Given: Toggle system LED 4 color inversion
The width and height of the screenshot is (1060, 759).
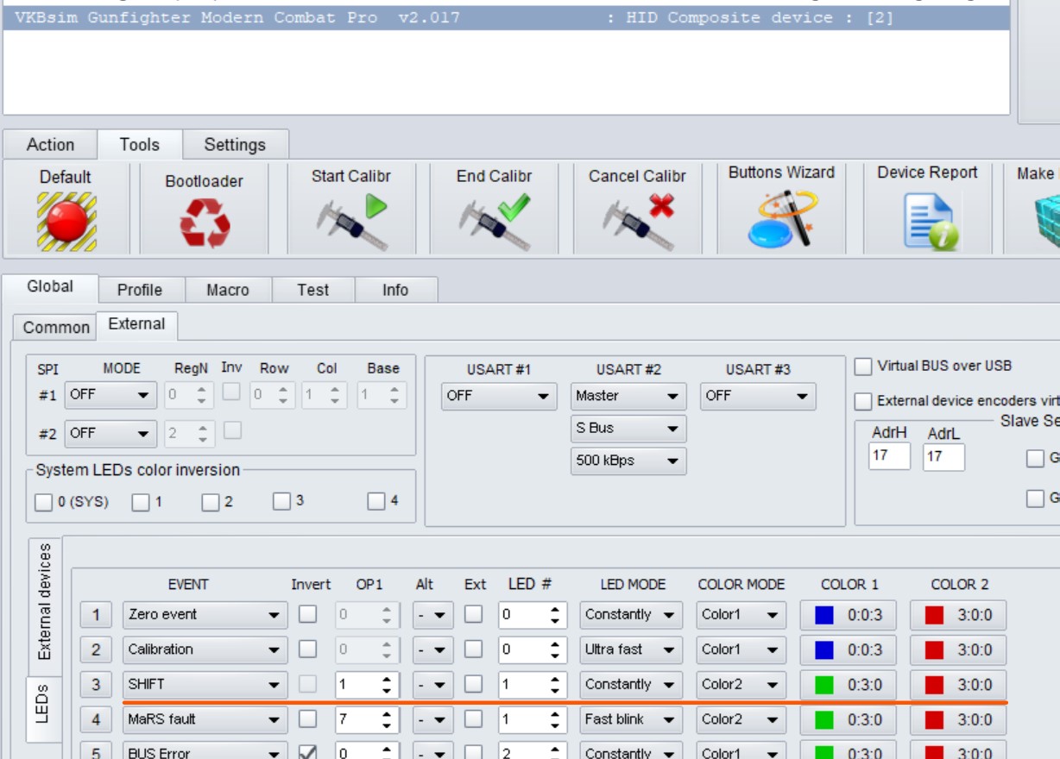Looking at the screenshot, I should pos(375,501).
